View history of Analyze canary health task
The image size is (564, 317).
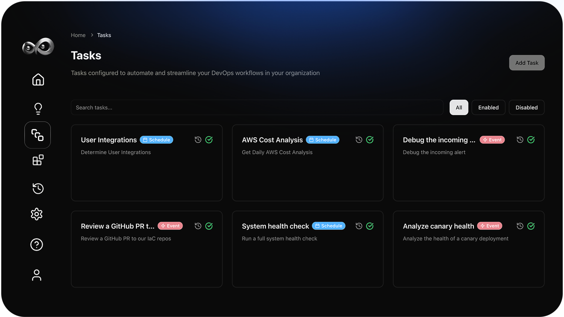point(520,226)
